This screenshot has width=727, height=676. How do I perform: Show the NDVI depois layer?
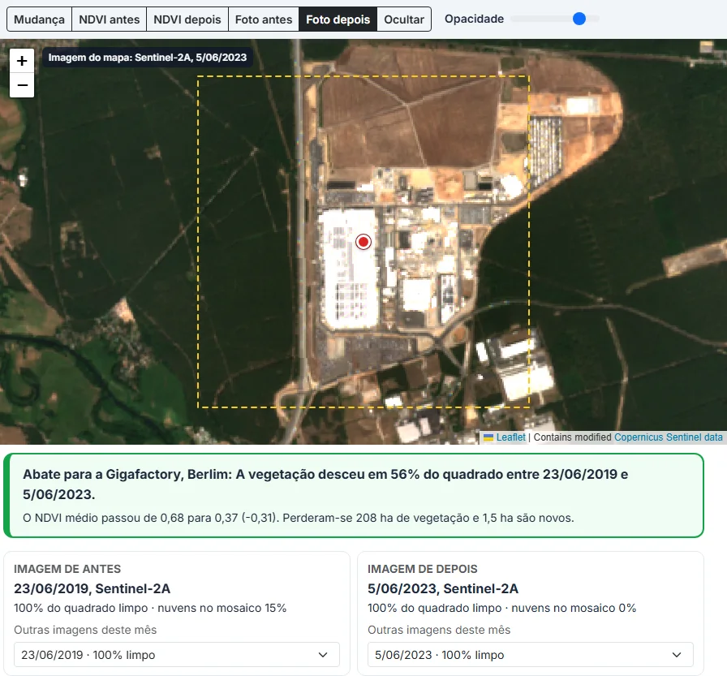coord(187,19)
